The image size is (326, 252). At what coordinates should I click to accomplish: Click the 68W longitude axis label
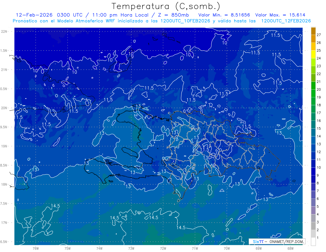tap(290, 248)
